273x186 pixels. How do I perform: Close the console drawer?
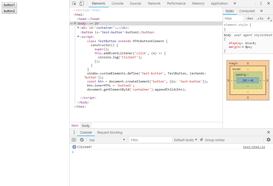pos(269,132)
